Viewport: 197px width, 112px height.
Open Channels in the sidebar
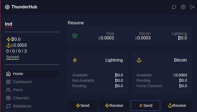[x=32, y=98]
